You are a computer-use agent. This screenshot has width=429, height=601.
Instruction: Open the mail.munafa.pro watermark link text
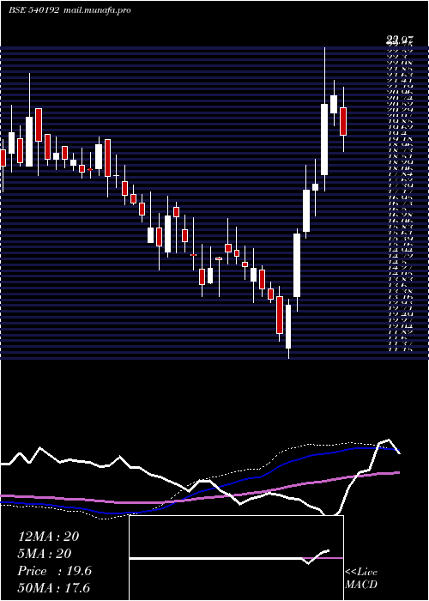pyautogui.click(x=97, y=10)
